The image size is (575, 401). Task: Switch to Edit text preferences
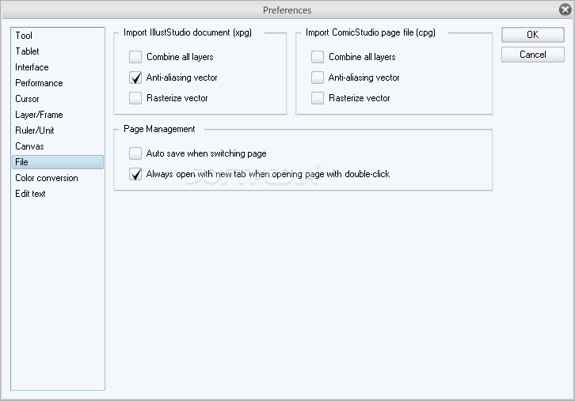[x=31, y=194]
